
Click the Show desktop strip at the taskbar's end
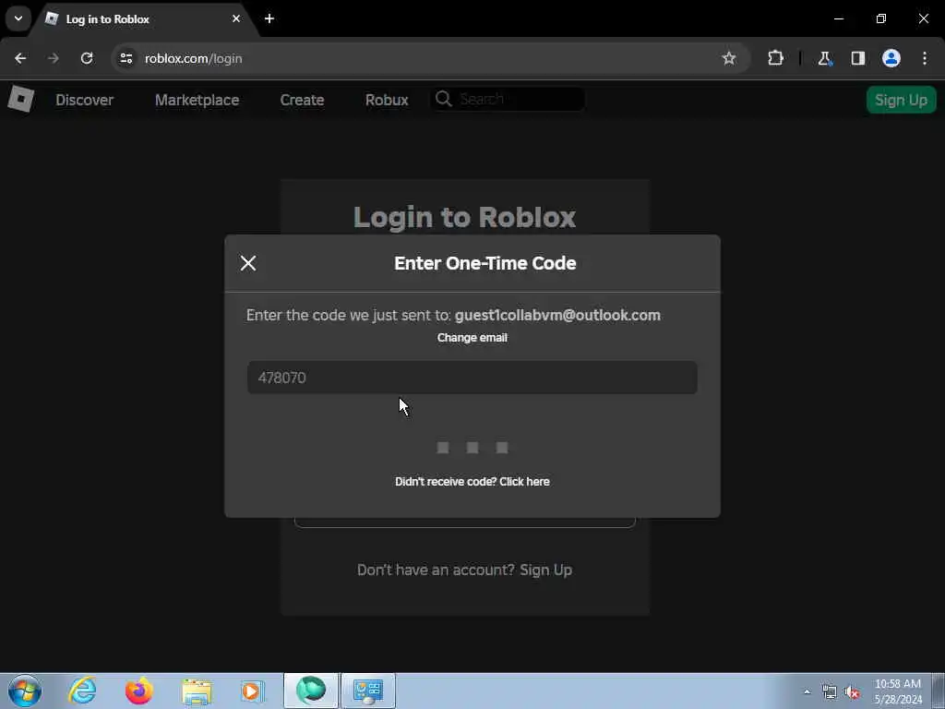pos(938,691)
